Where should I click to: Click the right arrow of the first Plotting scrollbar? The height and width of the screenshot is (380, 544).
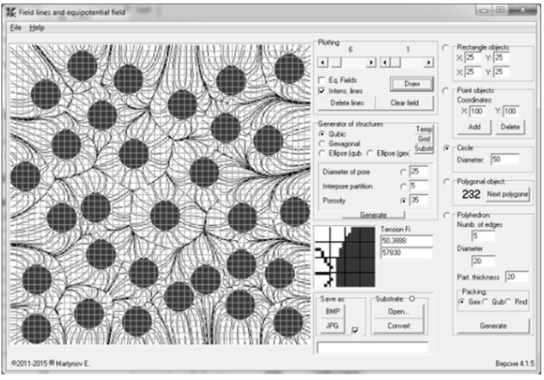coord(370,63)
